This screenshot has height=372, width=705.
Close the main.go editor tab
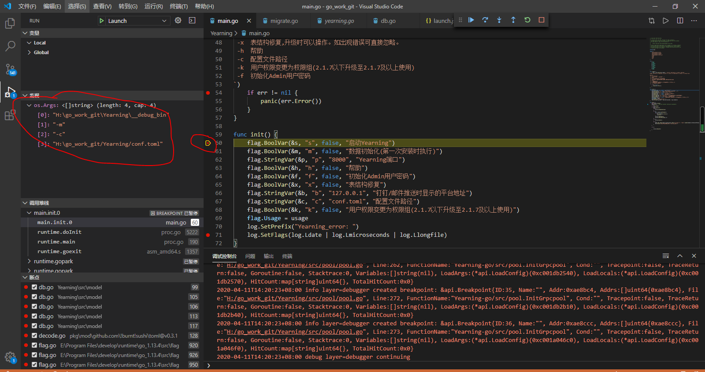(249, 21)
